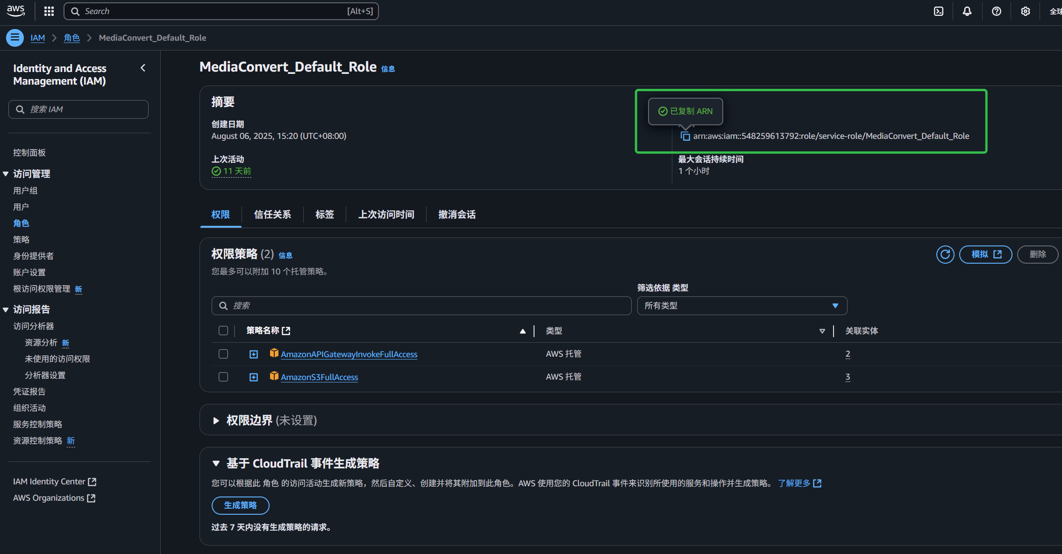Collapse the 访问报告 sidebar group
The width and height of the screenshot is (1062, 554).
point(6,309)
